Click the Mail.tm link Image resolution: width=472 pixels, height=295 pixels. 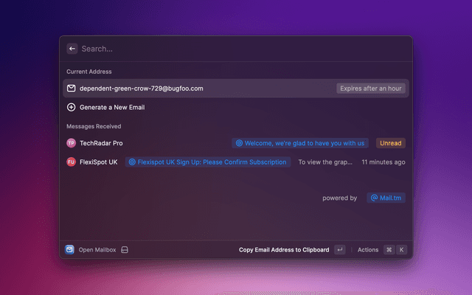[386, 198]
